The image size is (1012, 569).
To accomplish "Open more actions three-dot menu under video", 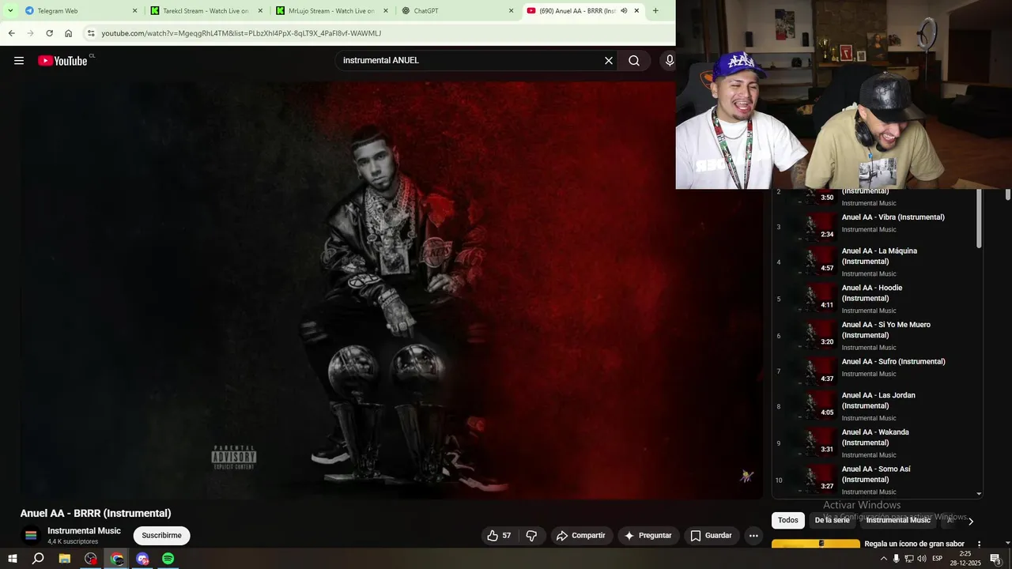I will (x=753, y=536).
